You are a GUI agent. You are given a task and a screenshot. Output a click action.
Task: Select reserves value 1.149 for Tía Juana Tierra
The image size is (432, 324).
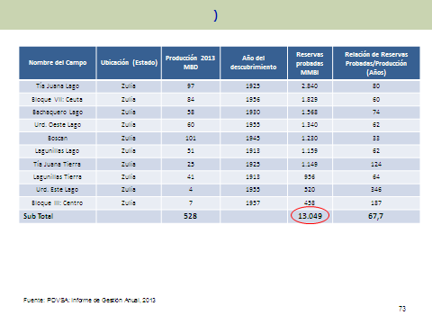coord(310,164)
